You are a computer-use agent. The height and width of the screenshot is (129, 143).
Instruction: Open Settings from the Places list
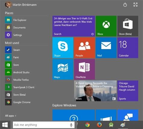14,35
